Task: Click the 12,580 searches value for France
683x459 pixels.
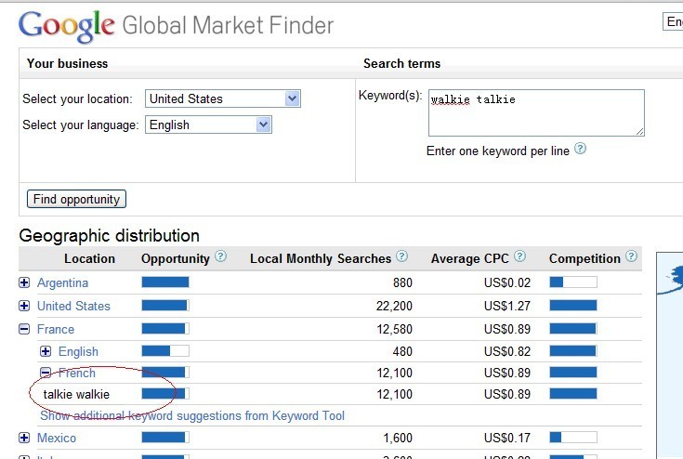Action: 395,329
